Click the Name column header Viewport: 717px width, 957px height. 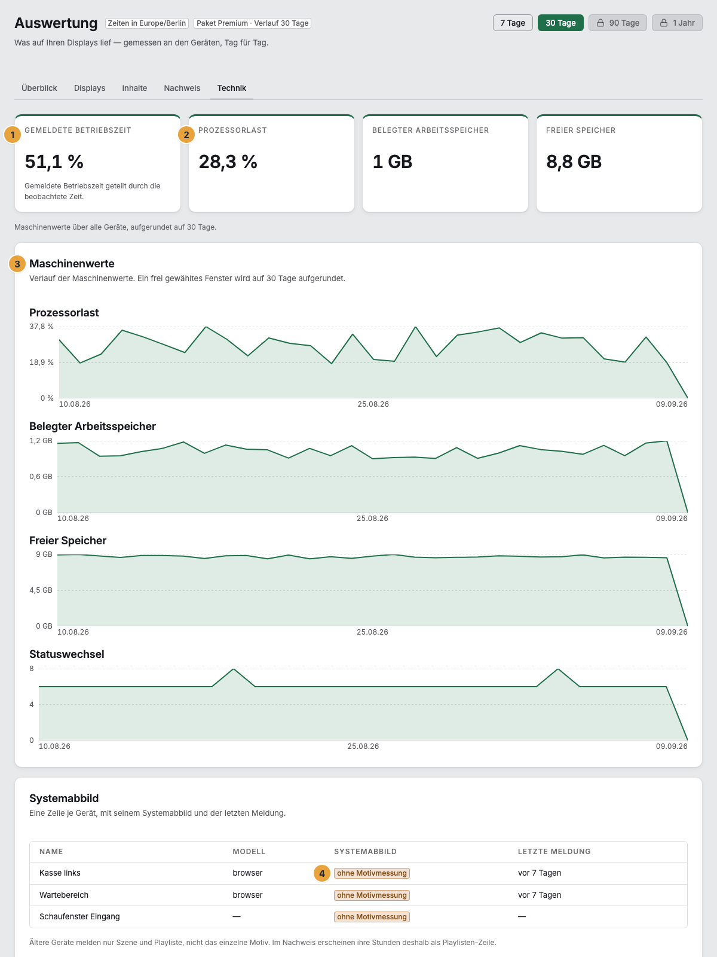[x=51, y=852]
